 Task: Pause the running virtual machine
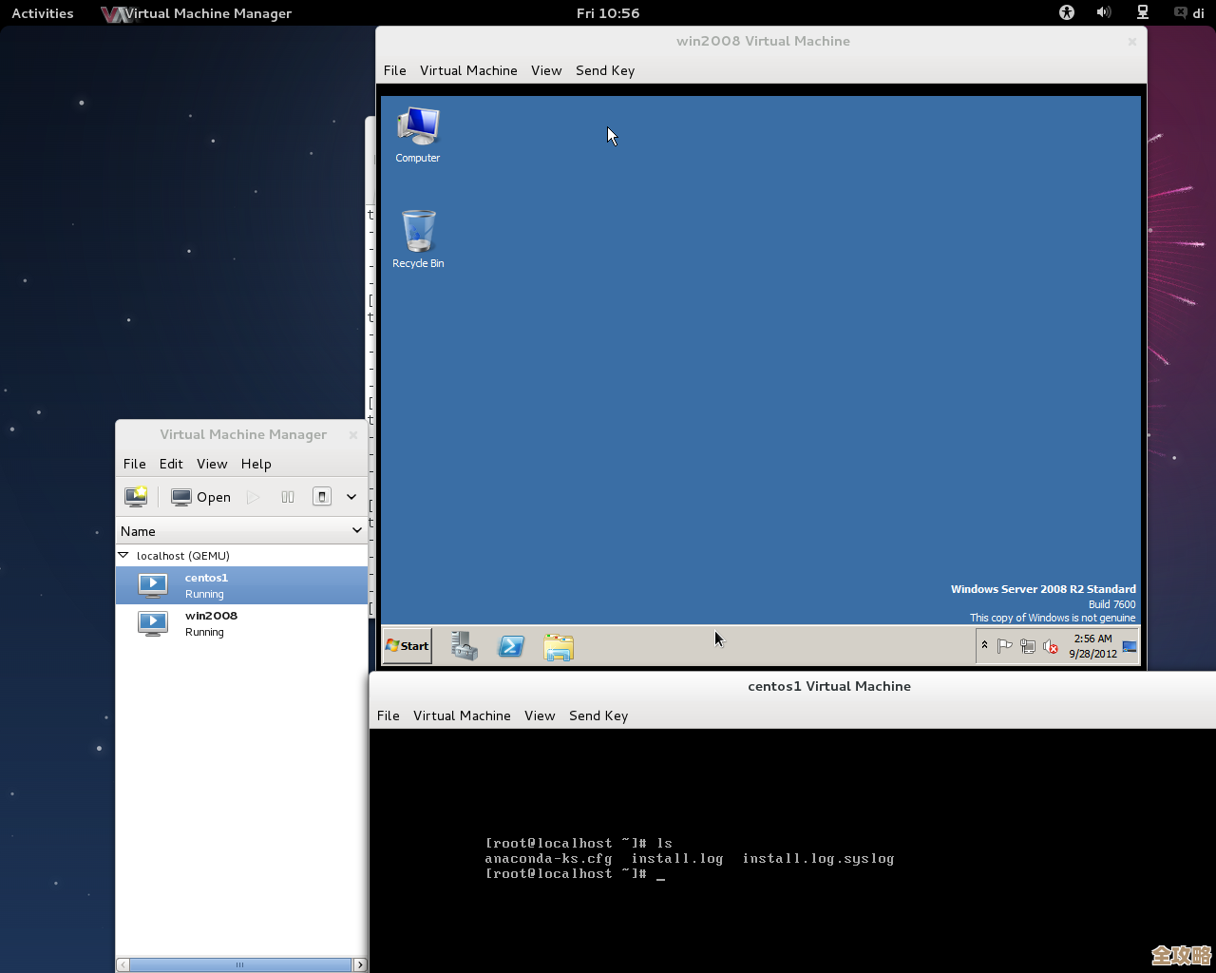tap(287, 496)
